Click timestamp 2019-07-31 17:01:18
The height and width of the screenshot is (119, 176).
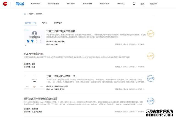pyautogui.click(x=137, y=67)
